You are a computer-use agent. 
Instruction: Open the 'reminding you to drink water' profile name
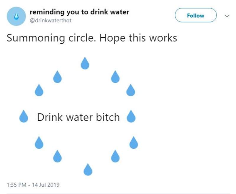tap(79, 13)
